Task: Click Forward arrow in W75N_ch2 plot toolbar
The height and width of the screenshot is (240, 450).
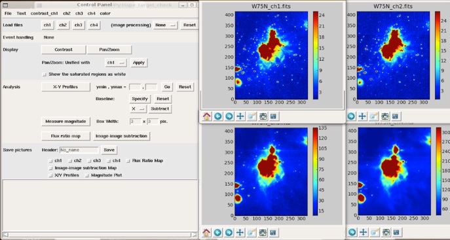Action: (351, 116)
